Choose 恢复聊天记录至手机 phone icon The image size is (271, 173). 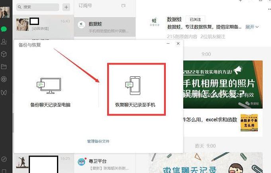pos(133,86)
